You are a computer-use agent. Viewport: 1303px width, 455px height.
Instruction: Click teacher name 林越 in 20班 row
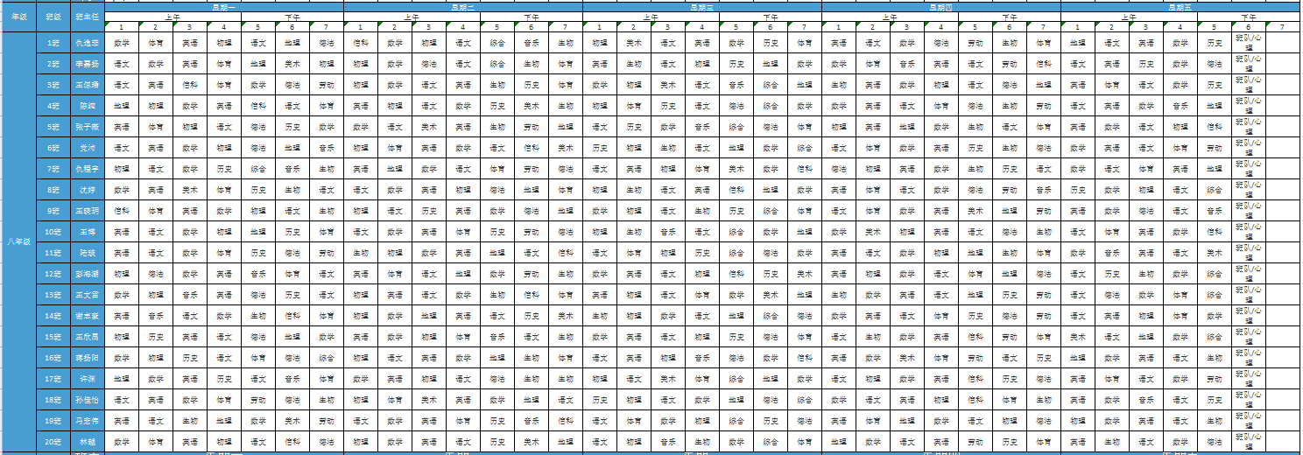pyautogui.click(x=87, y=441)
